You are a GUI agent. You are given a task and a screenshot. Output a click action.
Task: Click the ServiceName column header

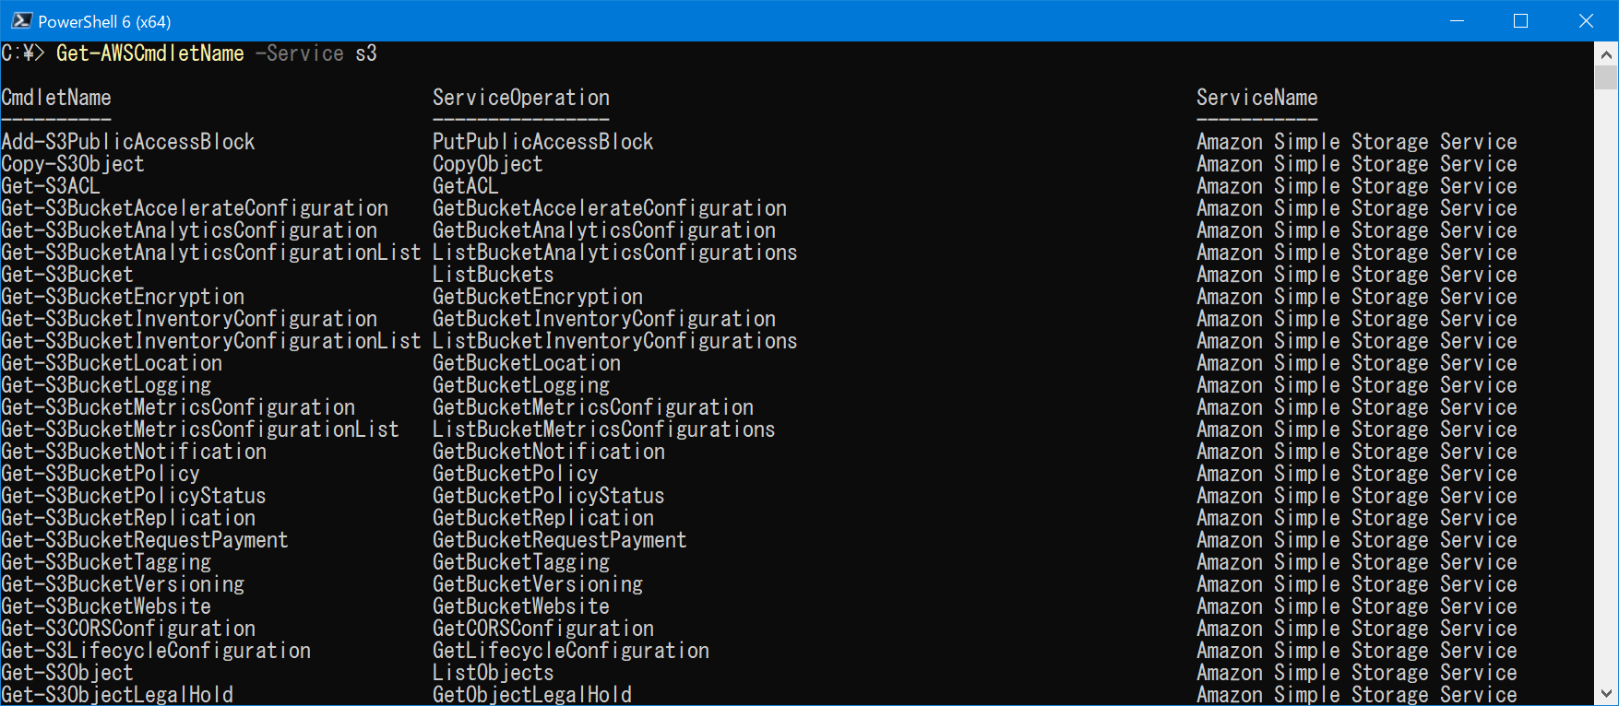point(1256,98)
